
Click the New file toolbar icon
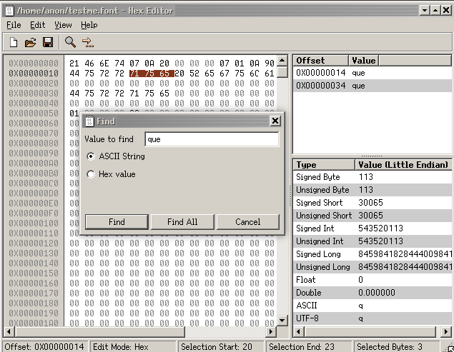(x=14, y=42)
